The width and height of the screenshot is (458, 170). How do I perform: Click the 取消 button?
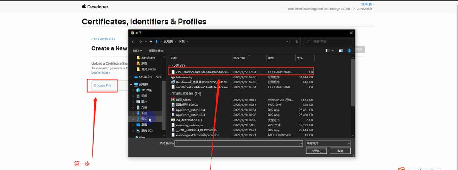point(340,151)
